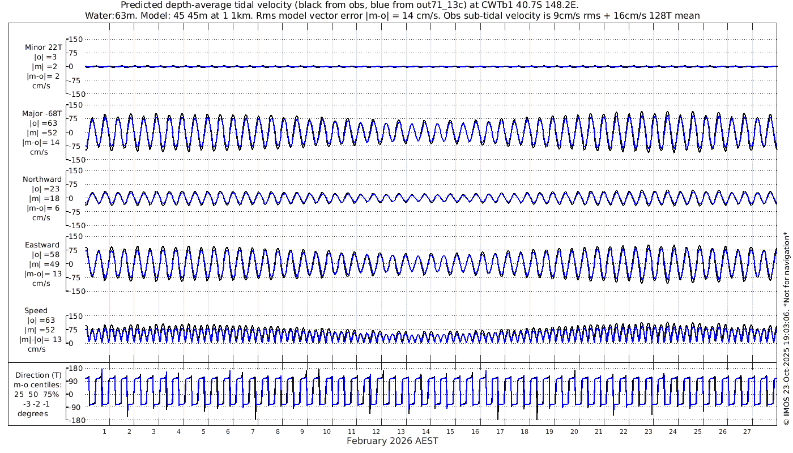Select day 7 on the date axis

253,431
